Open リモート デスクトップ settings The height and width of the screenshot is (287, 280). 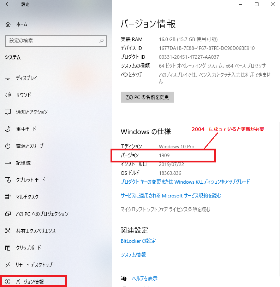tap(34, 265)
